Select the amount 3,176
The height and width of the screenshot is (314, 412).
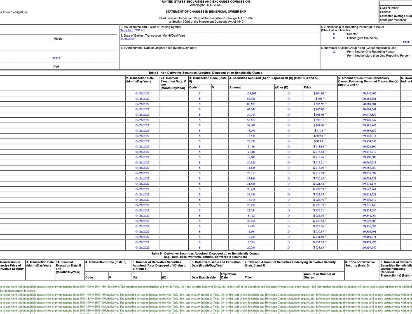(251, 147)
